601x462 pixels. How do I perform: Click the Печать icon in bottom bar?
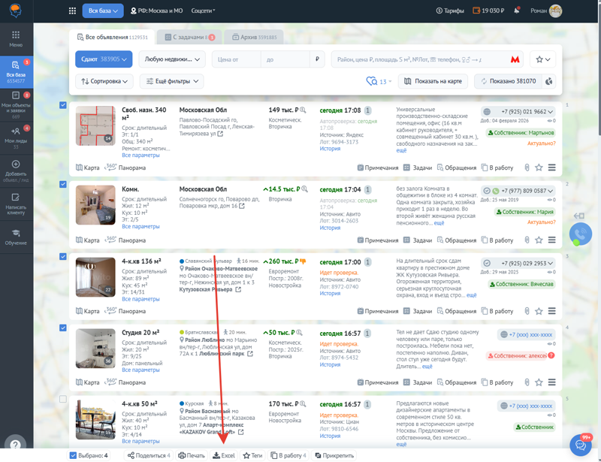(x=181, y=454)
